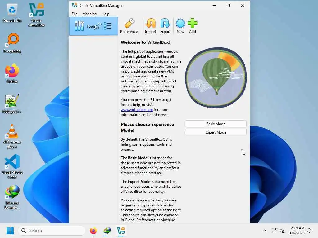Select the Tools item in left panel
The image size is (318, 238).
(x=93, y=26)
